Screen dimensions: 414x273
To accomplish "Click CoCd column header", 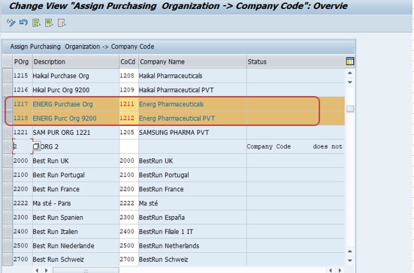I will [x=128, y=61].
